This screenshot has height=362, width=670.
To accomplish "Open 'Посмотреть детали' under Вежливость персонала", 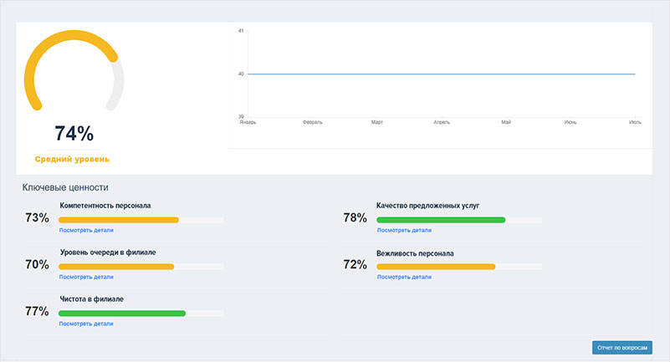I will coord(404,277).
